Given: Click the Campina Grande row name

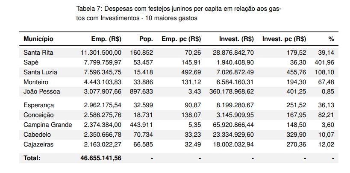Looking at the screenshot, I should coord(48,125).
